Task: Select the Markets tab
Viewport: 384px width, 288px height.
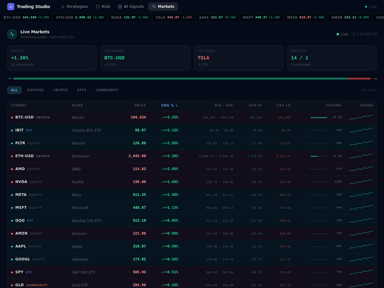Action: (x=163, y=7)
